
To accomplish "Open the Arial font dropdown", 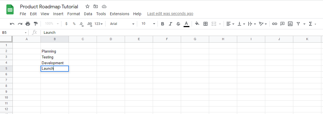I will coord(122,24).
